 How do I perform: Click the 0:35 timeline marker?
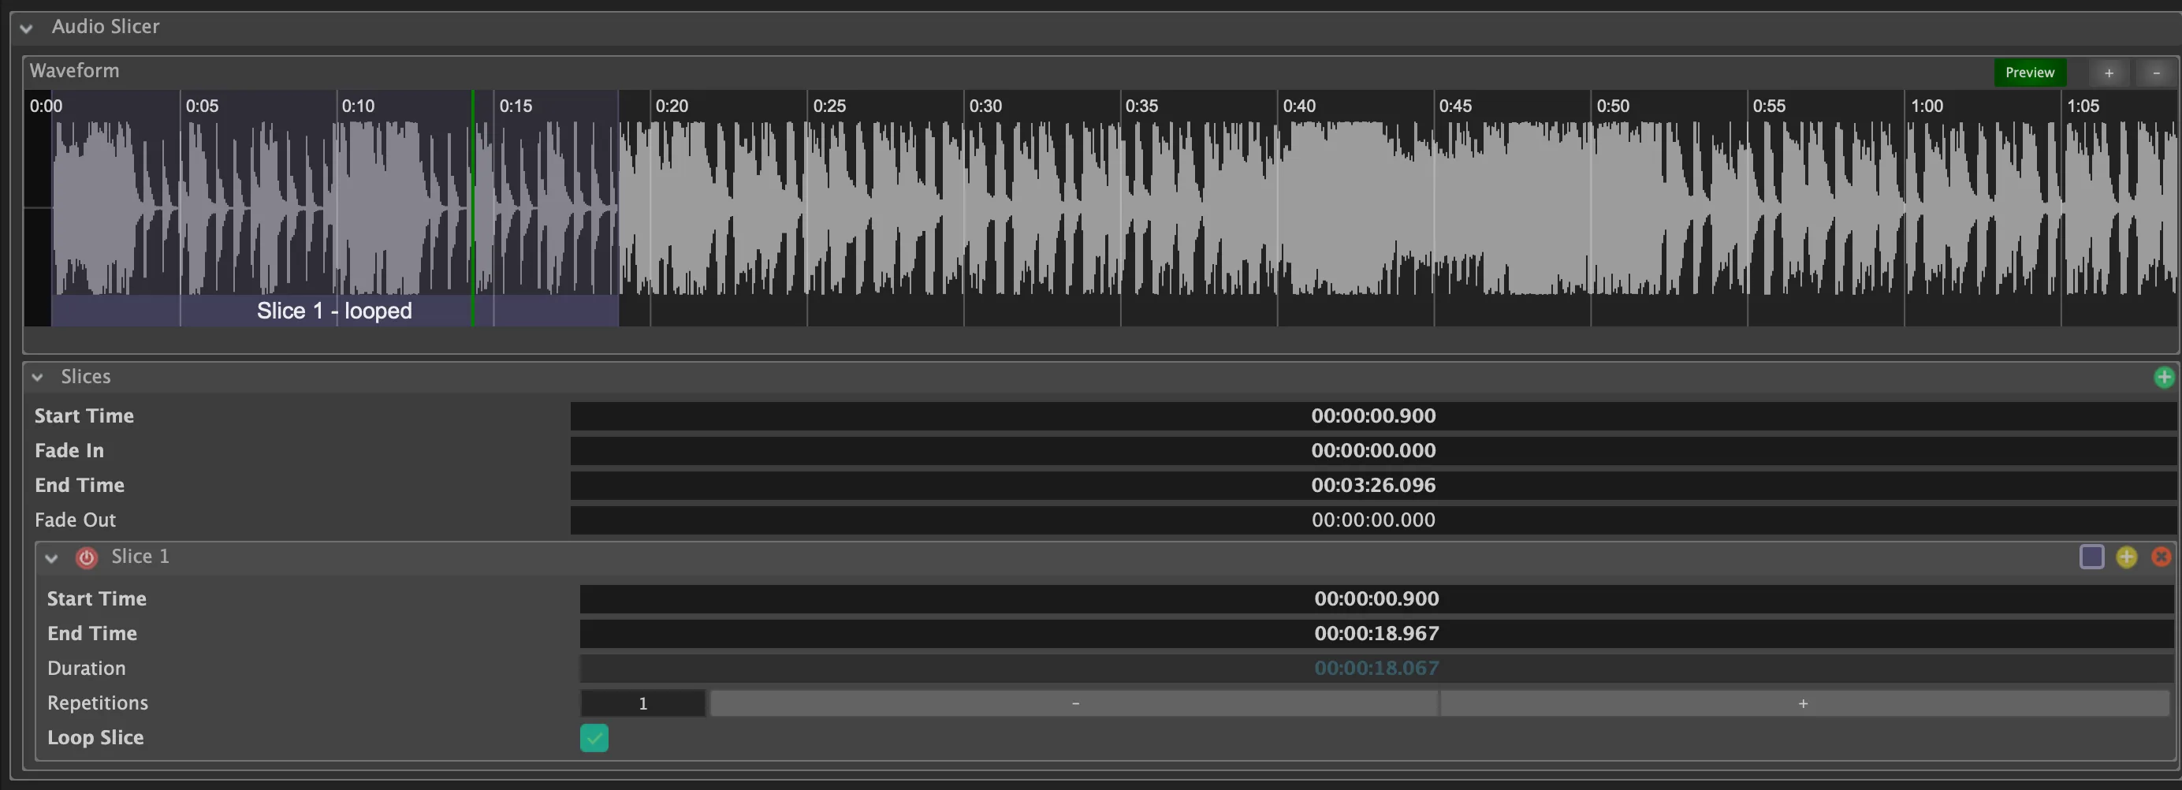[1141, 106]
